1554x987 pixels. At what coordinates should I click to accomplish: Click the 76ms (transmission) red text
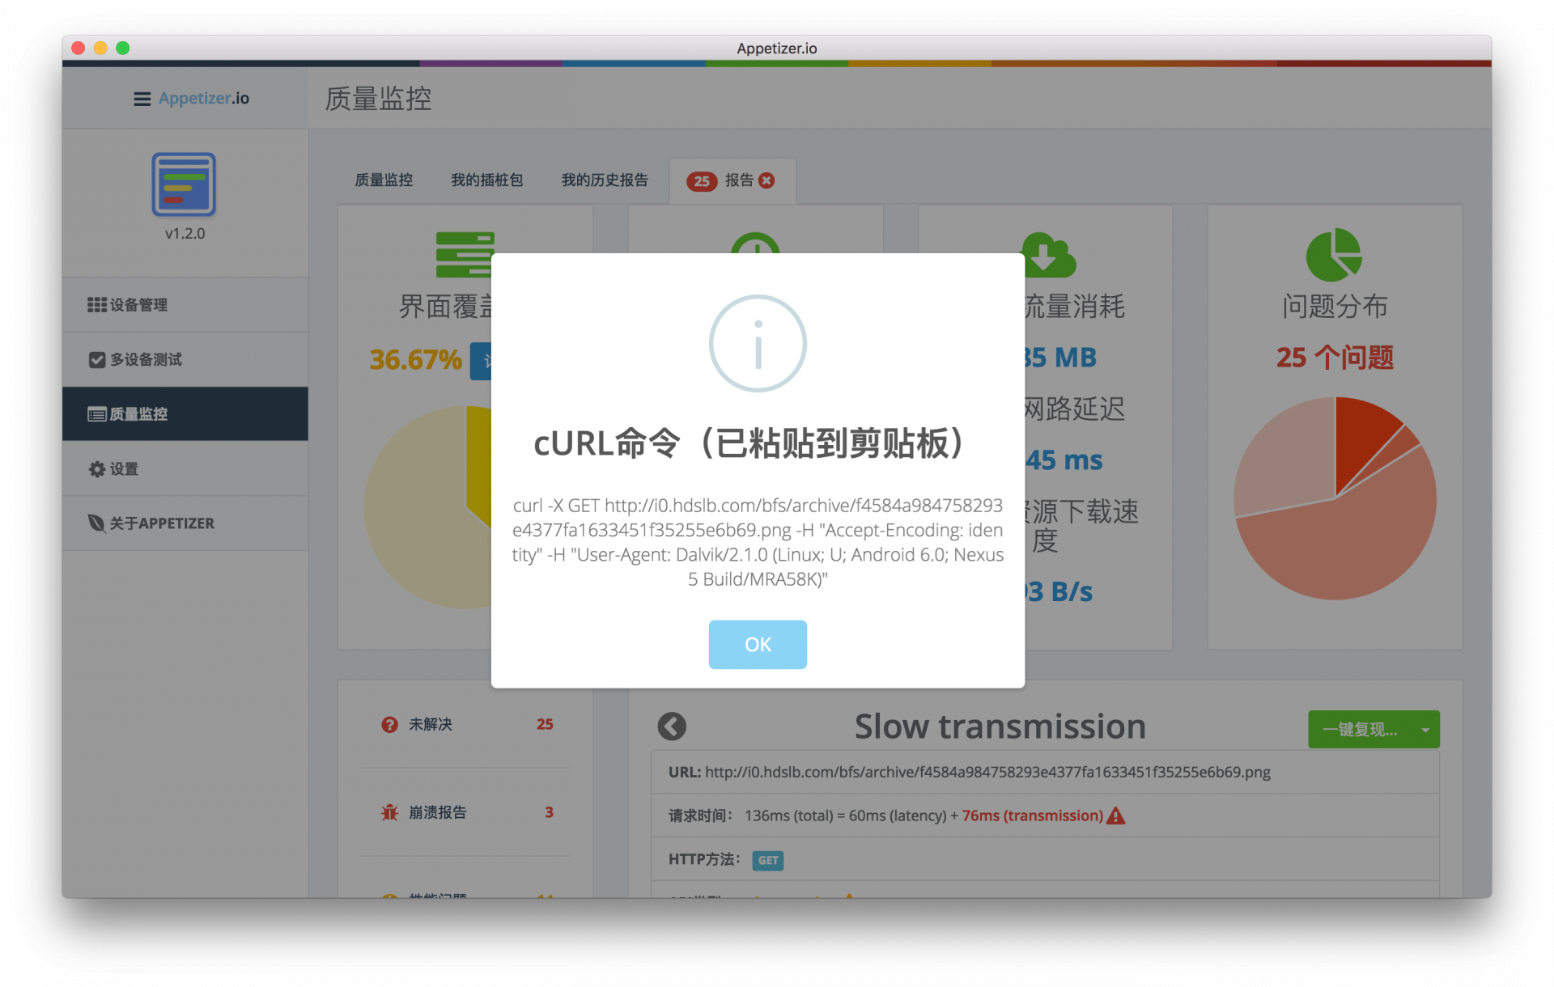click(x=1032, y=815)
